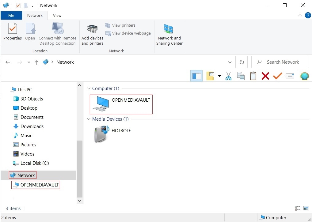
Task: Toggle the preview pane icon in the toolbar
Action: [x=196, y=76]
